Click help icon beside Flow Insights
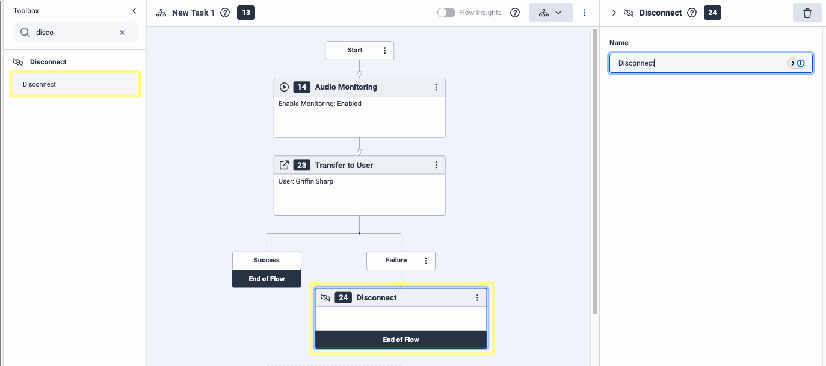This screenshot has width=826, height=366. pyautogui.click(x=515, y=13)
